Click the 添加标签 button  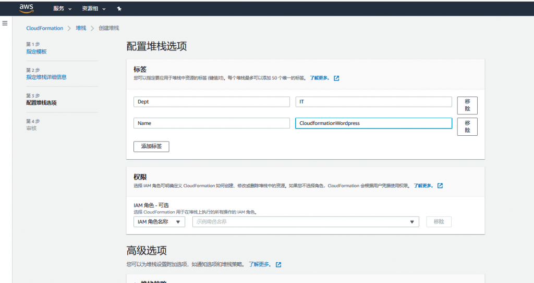[151, 146]
